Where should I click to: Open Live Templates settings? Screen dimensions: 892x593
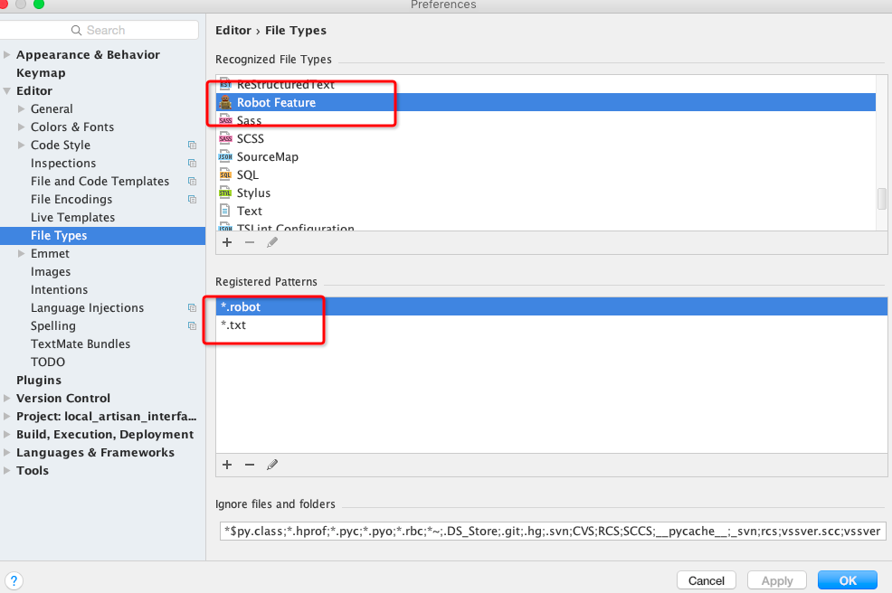click(x=72, y=218)
